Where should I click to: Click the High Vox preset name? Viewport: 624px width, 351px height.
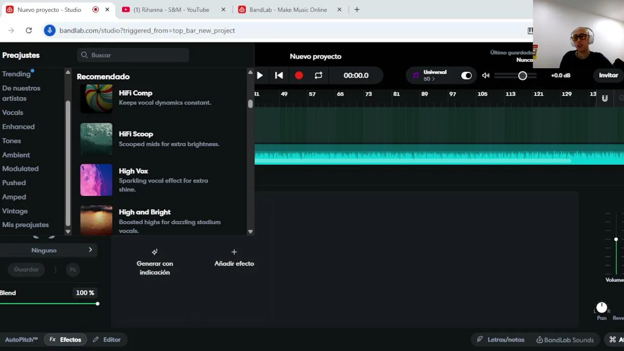point(134,171)
